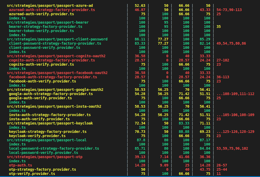Click keycloak-strategy-factory-provider.ts file name
260x177 pixels.
[48, 132]
